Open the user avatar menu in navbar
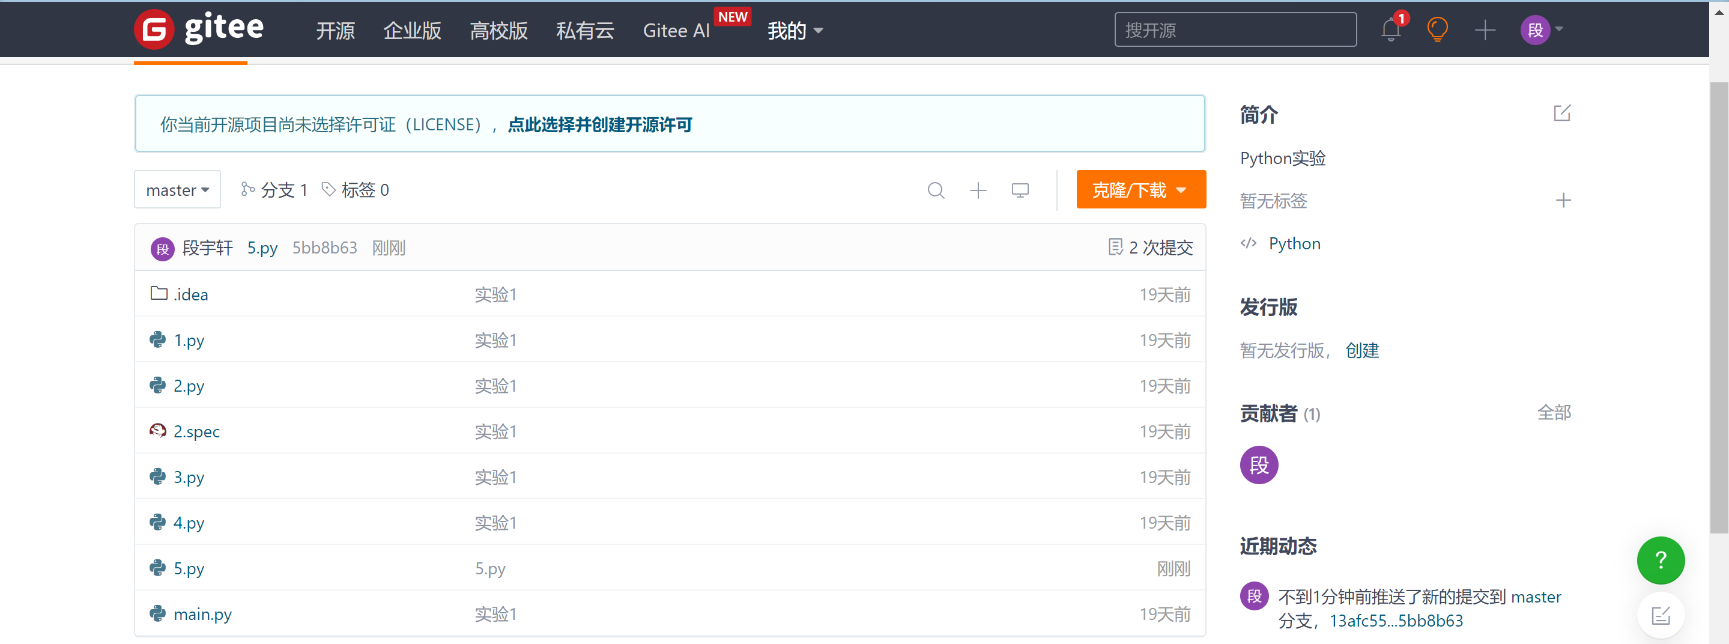 (1535, 29)
